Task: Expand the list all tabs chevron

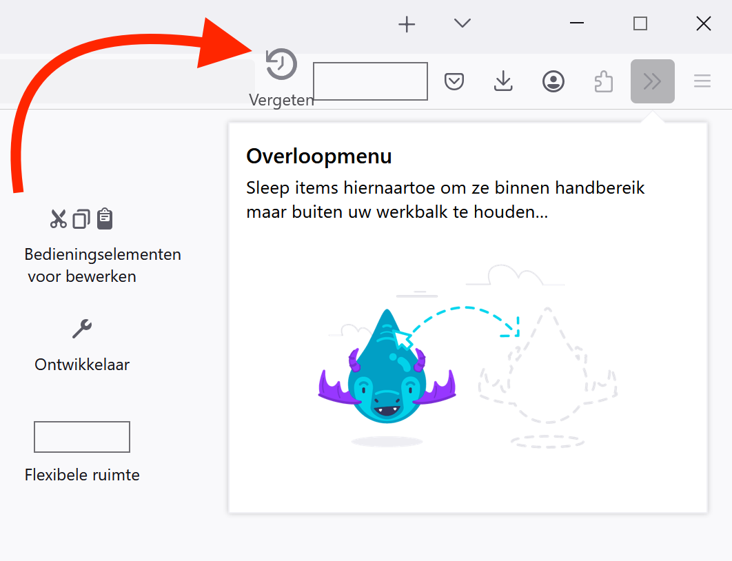Action: click(x=462, y=23)
